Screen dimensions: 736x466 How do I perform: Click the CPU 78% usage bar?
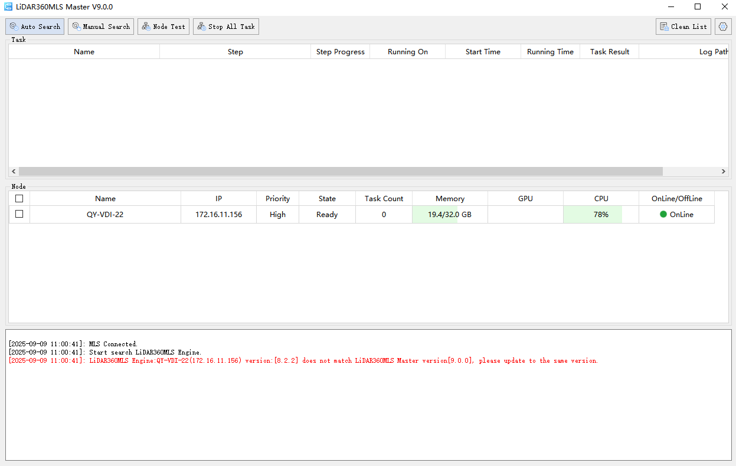click(600, 215)
